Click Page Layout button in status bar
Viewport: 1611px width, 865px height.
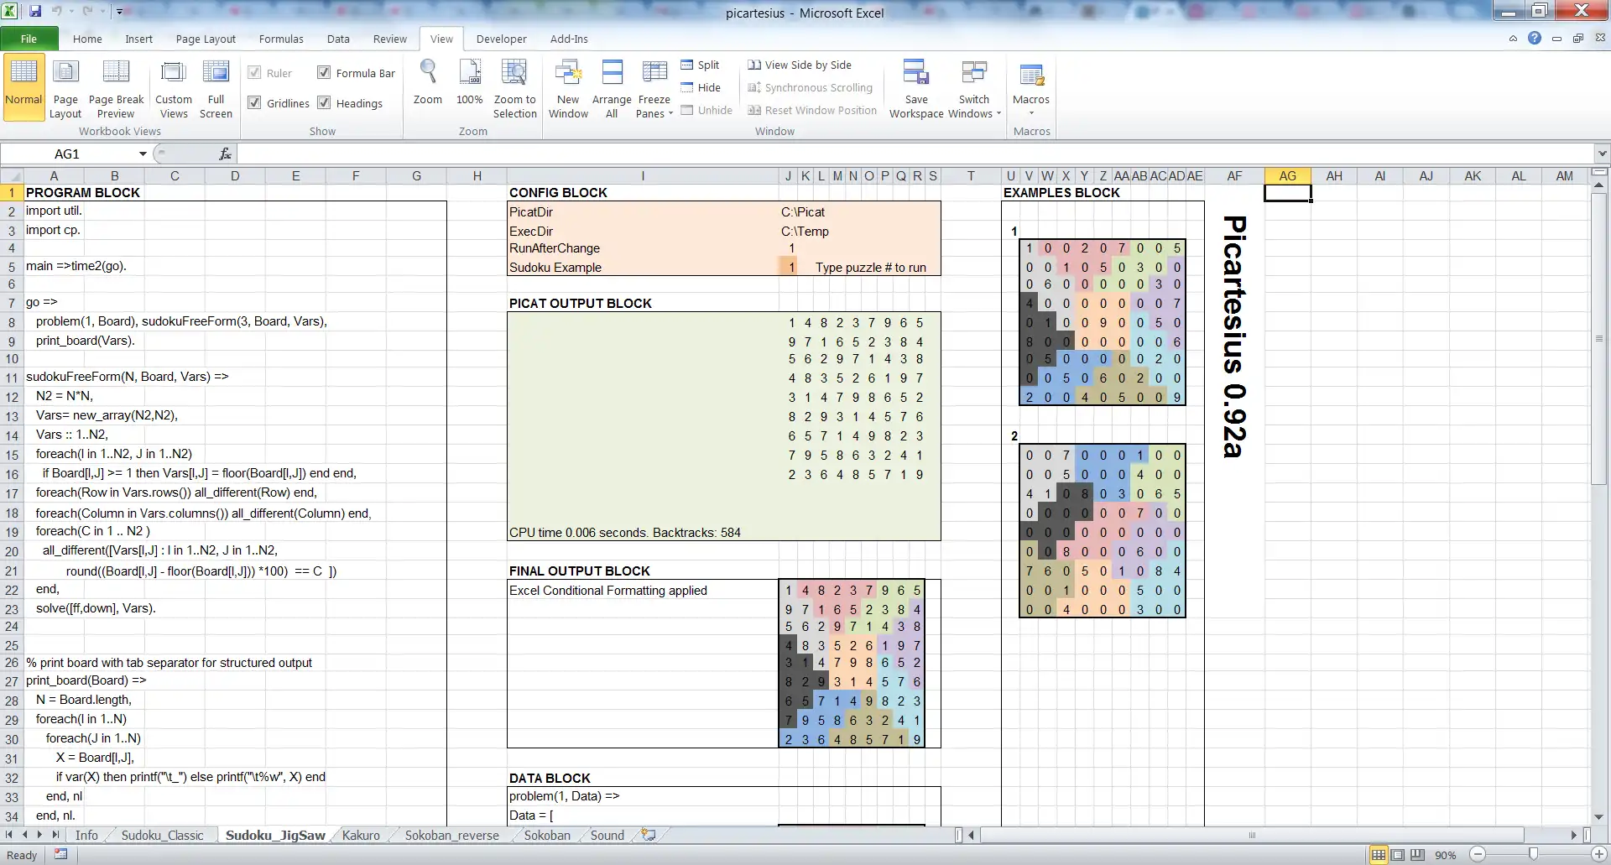(x=1398, y=855)
